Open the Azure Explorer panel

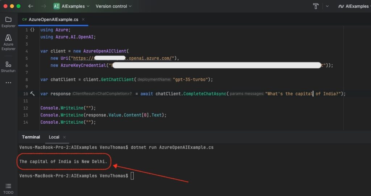tap(8, 42)
